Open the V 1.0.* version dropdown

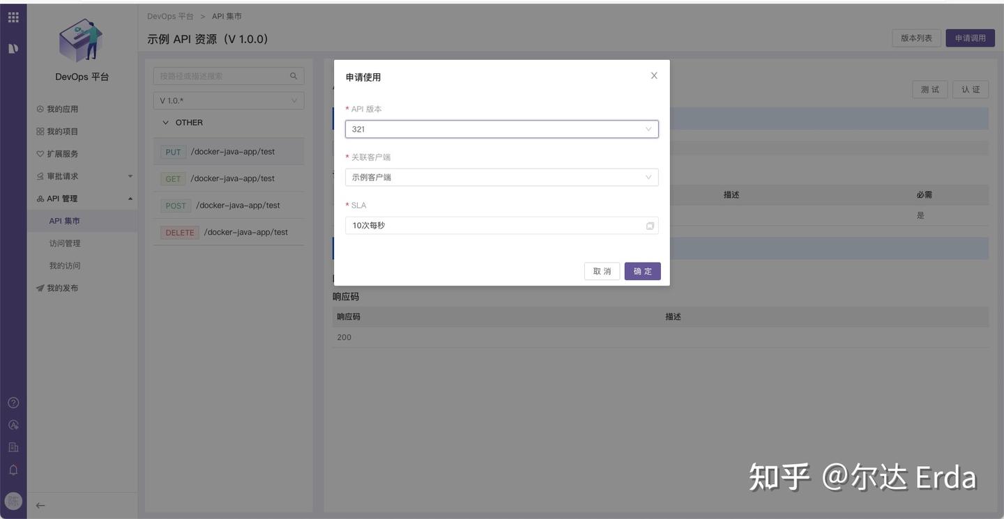[x=229, y=100]
